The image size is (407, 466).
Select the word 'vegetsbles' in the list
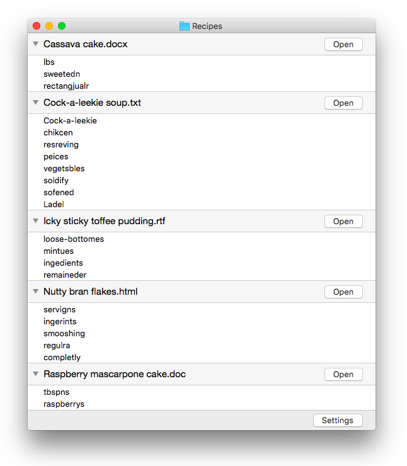pyautogui.click(x=64, y=169)
